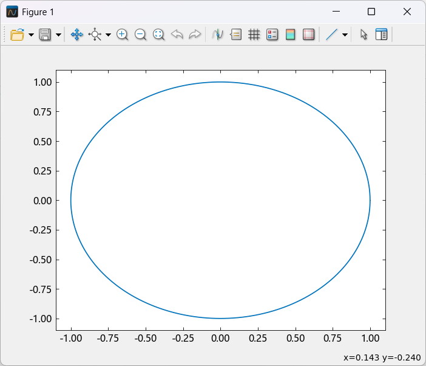
Task: Close the Figure 1 window
Action: coord(407,12)
